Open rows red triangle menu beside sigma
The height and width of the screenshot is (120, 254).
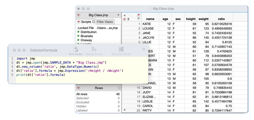click(x=124, y=19)
